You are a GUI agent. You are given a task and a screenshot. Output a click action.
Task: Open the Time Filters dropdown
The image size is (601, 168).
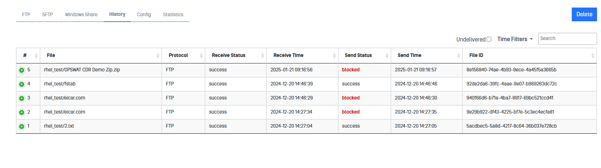tap(515, 39)
